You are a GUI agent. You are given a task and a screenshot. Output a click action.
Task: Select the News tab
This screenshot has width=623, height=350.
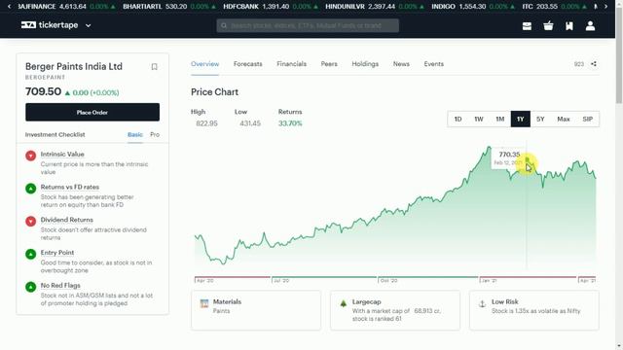(401, 64)
